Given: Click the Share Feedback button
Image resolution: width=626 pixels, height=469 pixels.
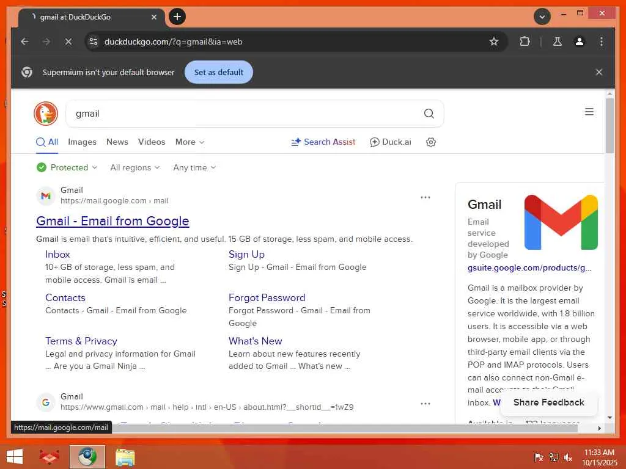Looking at the screenshot, I should pos(548,402).
